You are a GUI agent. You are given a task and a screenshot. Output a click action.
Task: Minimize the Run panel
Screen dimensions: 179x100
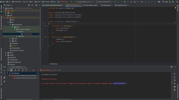pyautogui.click(x=175, y=67)
